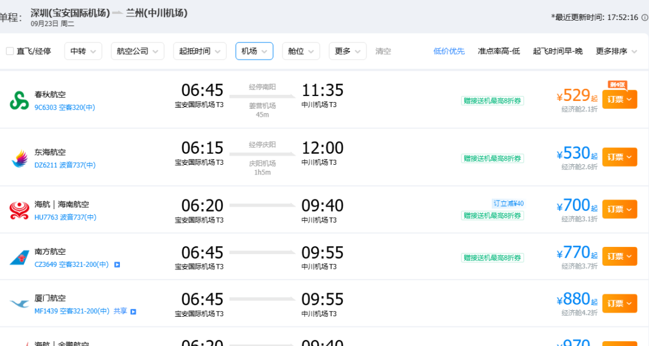Click 清空 to clear filters
The image size is (649, 346).
click(x=383, y=51)
